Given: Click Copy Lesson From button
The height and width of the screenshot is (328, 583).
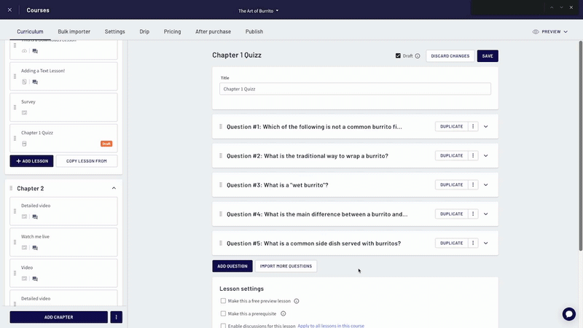Looking at the screenshot, I should point(87,161).
